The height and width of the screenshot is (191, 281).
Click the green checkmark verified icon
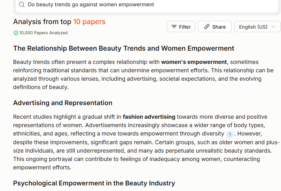click(16, 33)
